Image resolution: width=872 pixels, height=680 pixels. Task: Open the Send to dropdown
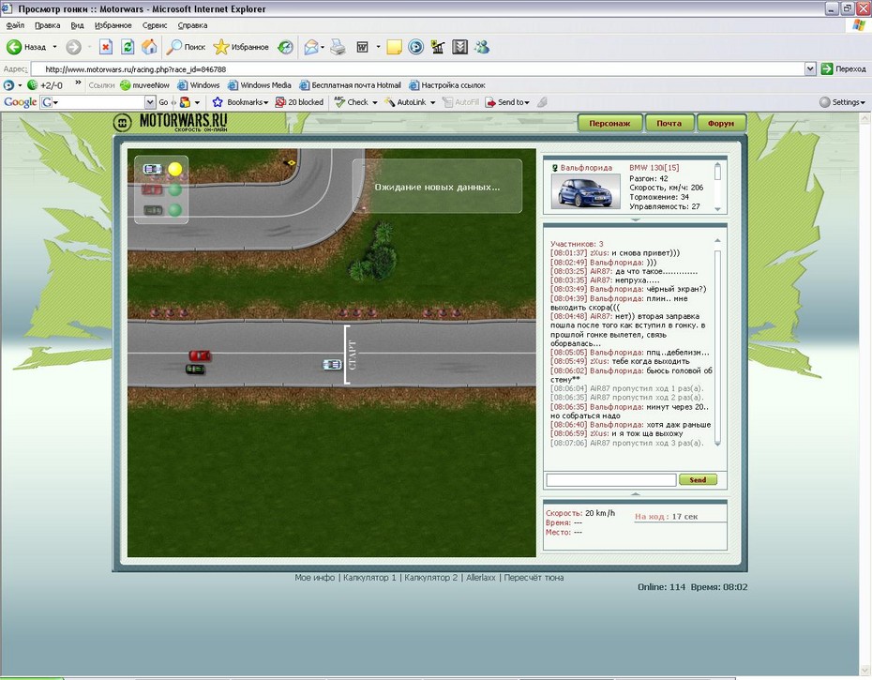[527, 103]
